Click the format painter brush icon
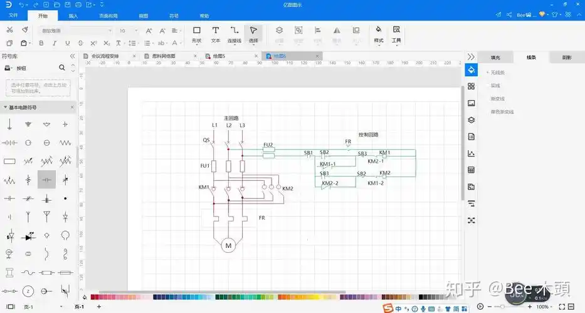Viewport: 585px width, 313px height. (x=24, y=30)
